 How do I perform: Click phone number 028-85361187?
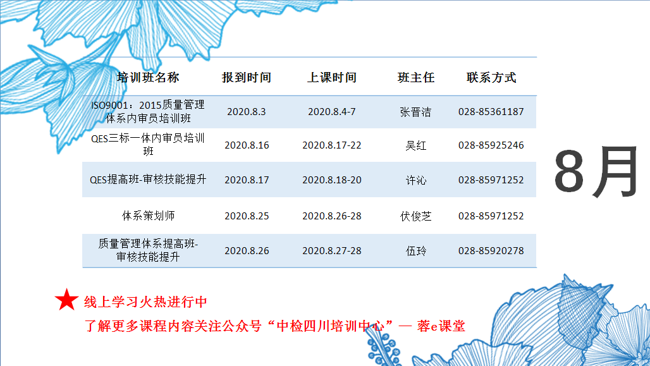click(x=491, y=112)
